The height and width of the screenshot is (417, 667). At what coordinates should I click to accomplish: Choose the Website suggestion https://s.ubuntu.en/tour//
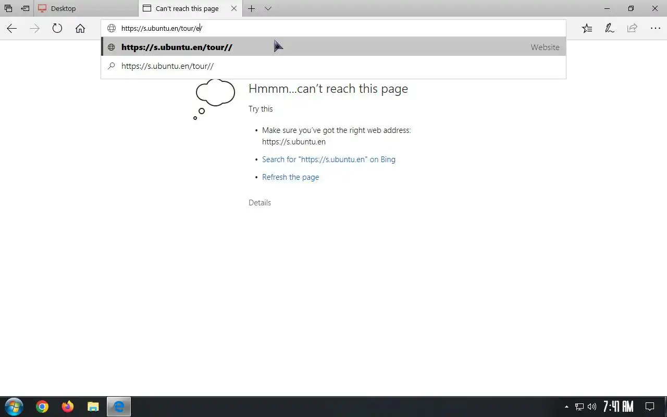(x=333, y=47)
